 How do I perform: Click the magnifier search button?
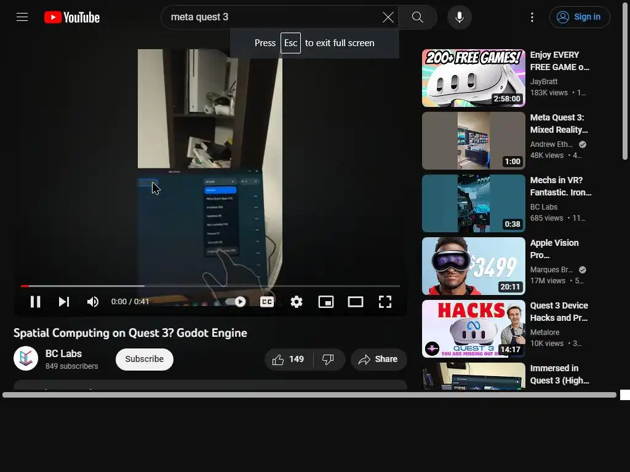tap(418, 17)
